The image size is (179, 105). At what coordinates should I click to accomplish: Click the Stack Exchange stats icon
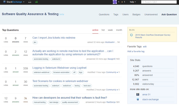(x=138, y=99)
